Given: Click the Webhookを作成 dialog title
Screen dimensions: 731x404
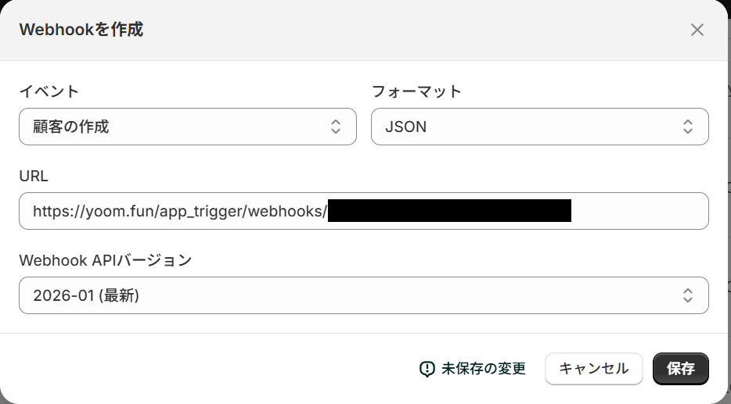Looking at the screenshot, I should click(x=81, y=30).
